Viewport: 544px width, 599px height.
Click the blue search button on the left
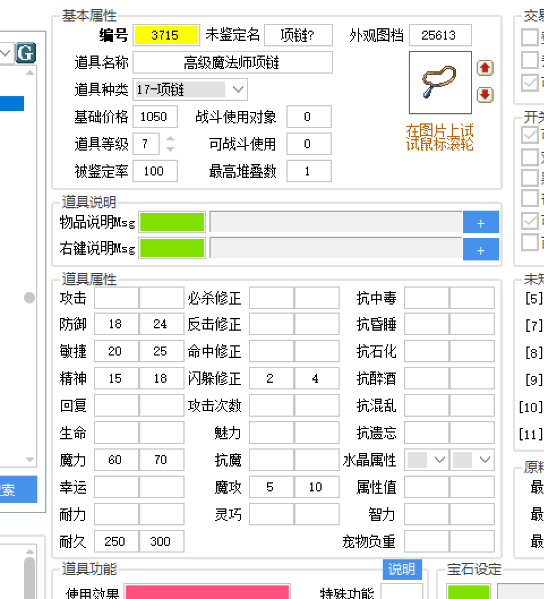pos(19,489)
